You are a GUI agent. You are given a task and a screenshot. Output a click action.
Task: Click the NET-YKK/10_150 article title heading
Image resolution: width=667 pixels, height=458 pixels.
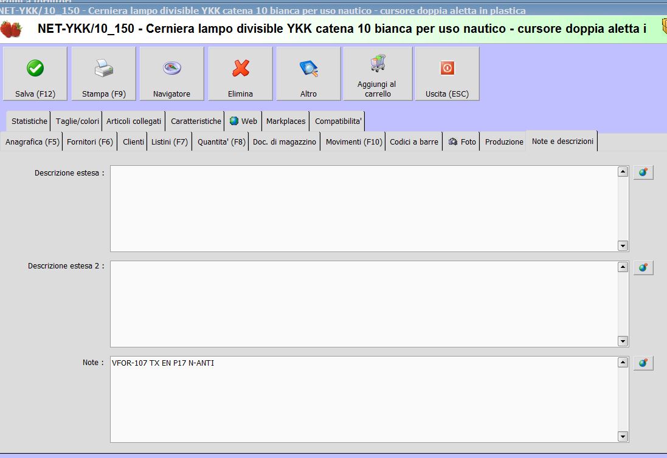(x=342, y=29)
